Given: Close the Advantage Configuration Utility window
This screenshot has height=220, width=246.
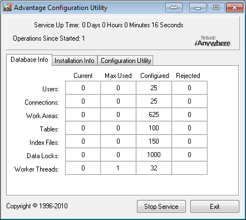Looking at the screenshot, I should [234, 8].
